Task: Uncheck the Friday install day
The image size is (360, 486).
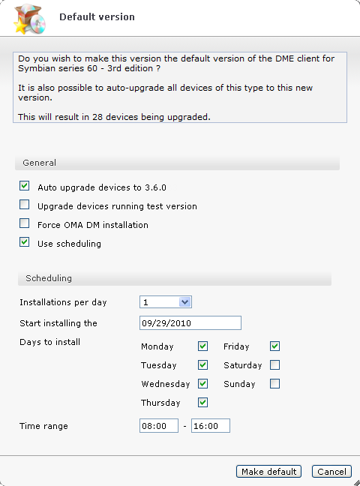Action: (274, 346)
